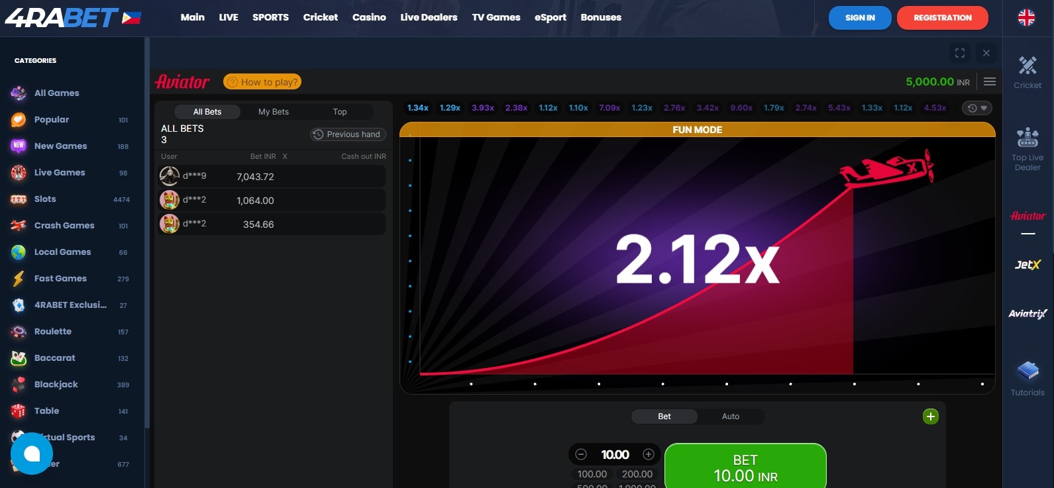Select the New Games badge icon
The width and height of the screenshot is (1054, 488).
tap(19, 146)
